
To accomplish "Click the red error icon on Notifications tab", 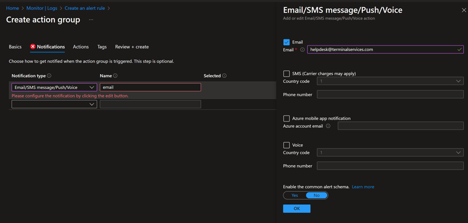I will pos(33,47).
